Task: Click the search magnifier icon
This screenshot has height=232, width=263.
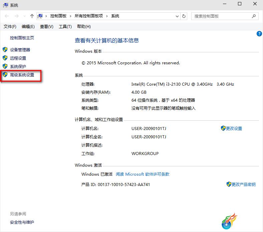Action: (254, 16)
